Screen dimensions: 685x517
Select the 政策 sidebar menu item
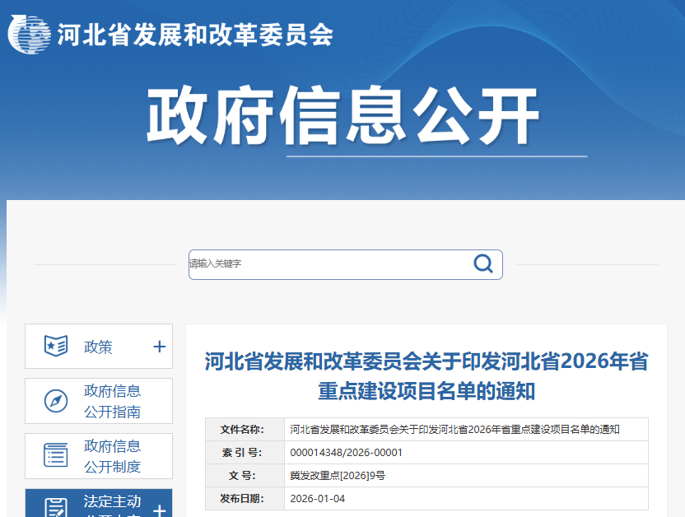pyautogui.click(x=97, y=347)
